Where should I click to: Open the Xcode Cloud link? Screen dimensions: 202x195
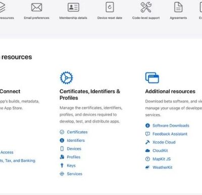(164, 142)
